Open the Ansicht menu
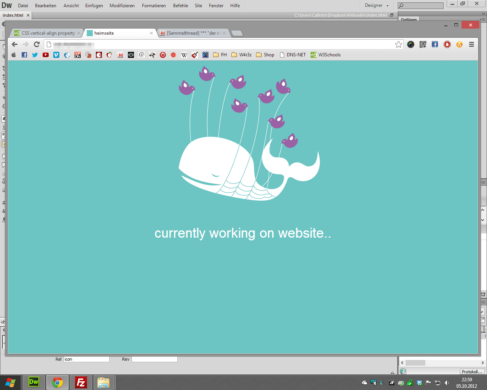The image size is (487, 390). (71, 6)
